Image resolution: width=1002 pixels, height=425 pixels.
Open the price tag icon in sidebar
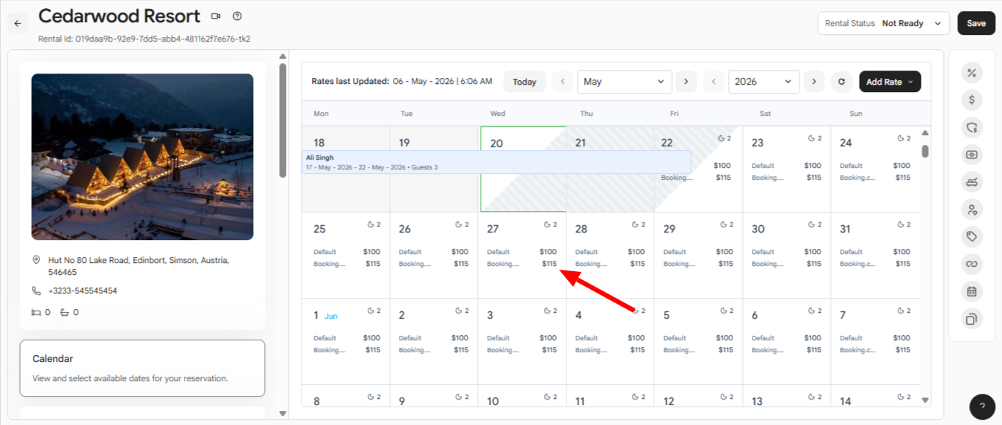coord(971,236)
